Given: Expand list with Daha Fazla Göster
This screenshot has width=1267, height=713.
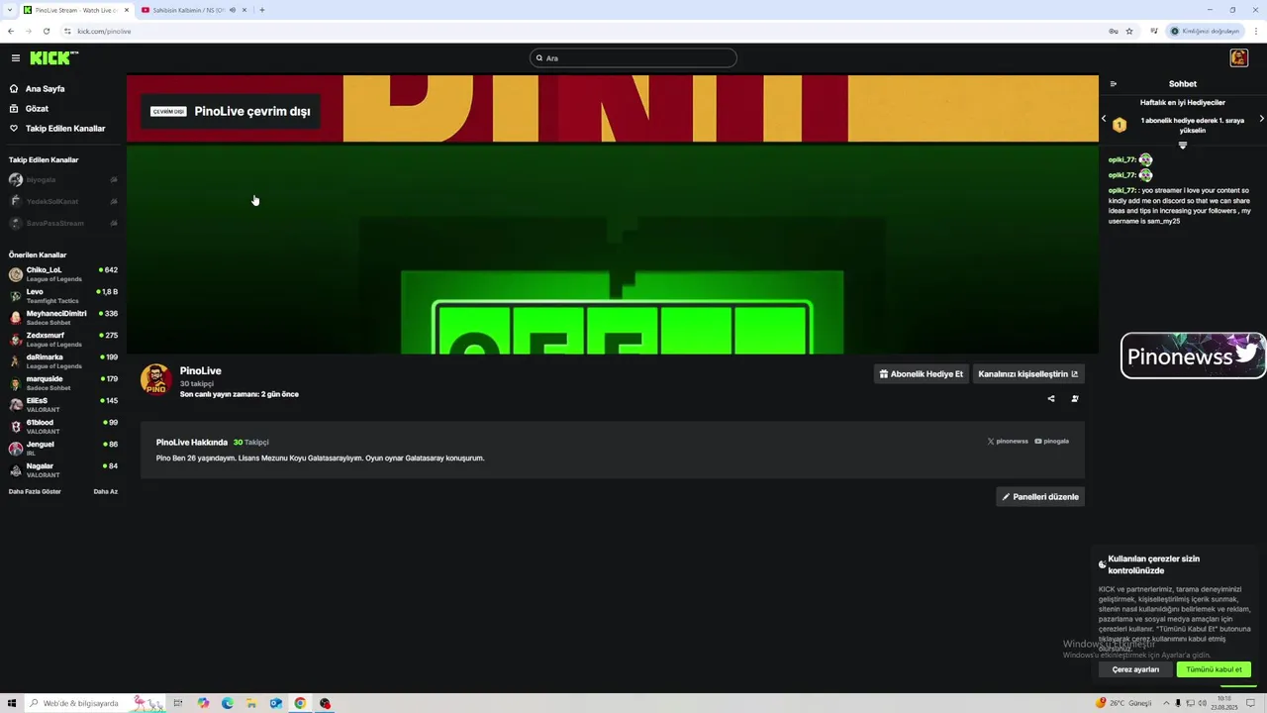Looking at the screenshot, I should pos(35,492).
